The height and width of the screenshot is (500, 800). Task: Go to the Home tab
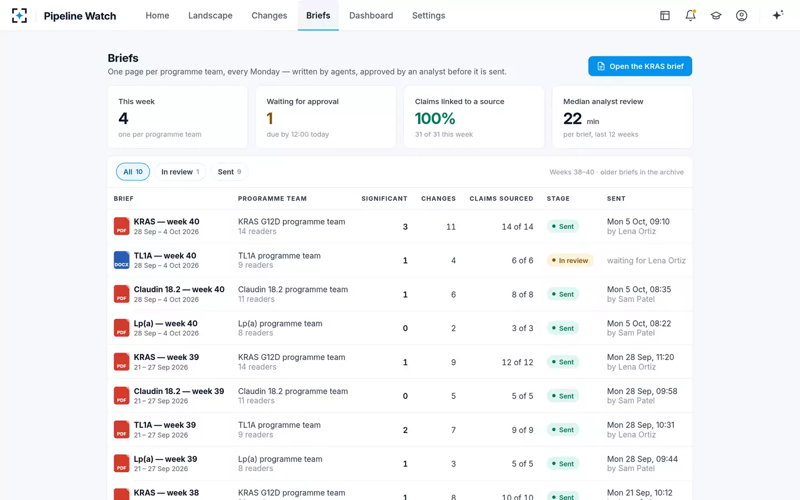coord(157,16)
